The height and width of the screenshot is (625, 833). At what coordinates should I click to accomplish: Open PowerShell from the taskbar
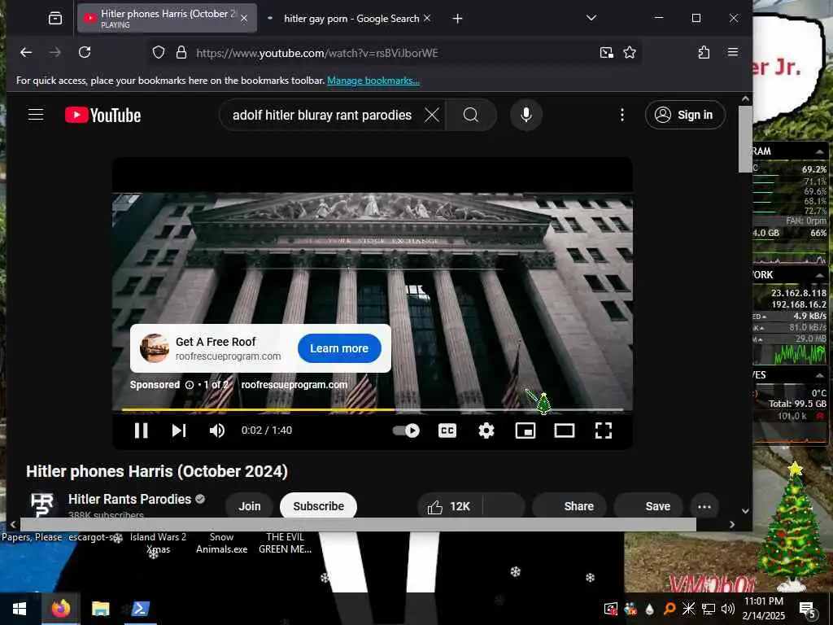click(140, 609)
